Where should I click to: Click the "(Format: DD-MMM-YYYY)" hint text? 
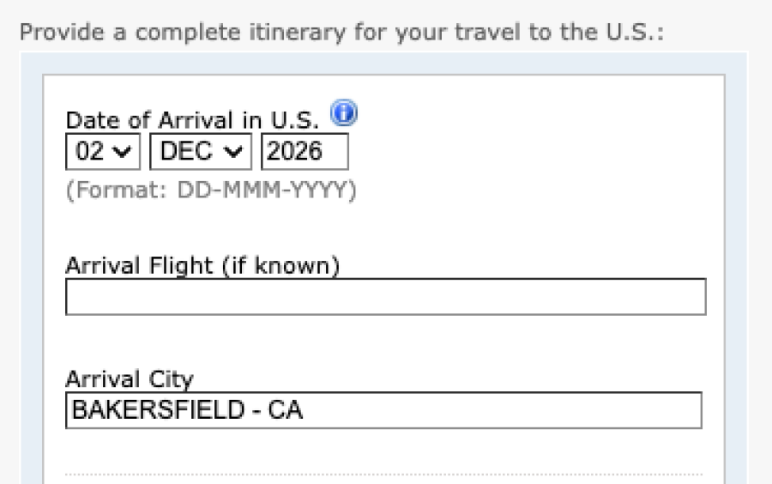tap(211, 190)
